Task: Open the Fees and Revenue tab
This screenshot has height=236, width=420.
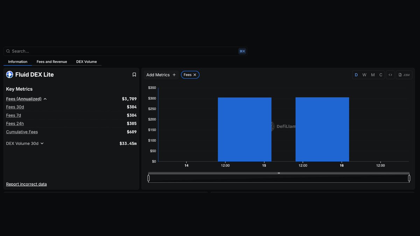Action: [52, 62]
